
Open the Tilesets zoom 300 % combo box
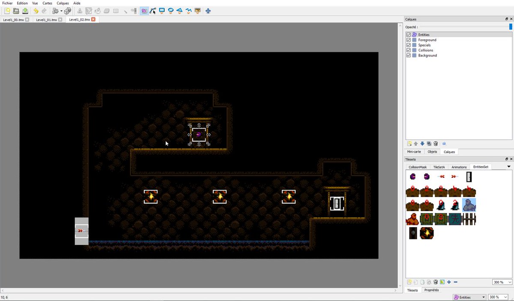[502, 282]
